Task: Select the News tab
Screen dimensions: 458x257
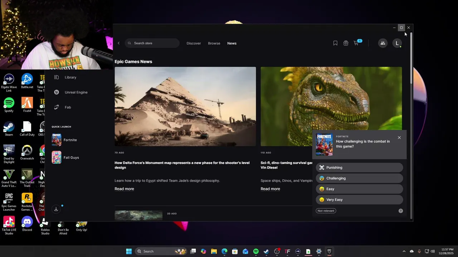Action: click(x=232, y=43)
